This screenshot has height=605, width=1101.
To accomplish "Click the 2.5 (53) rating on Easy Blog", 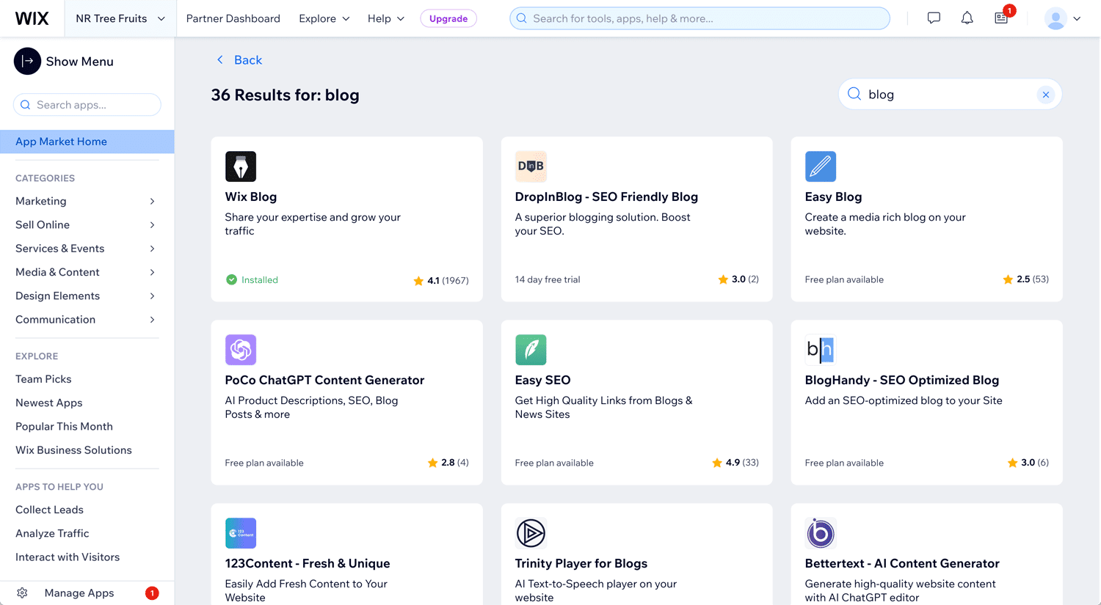I will [1025, 279].
